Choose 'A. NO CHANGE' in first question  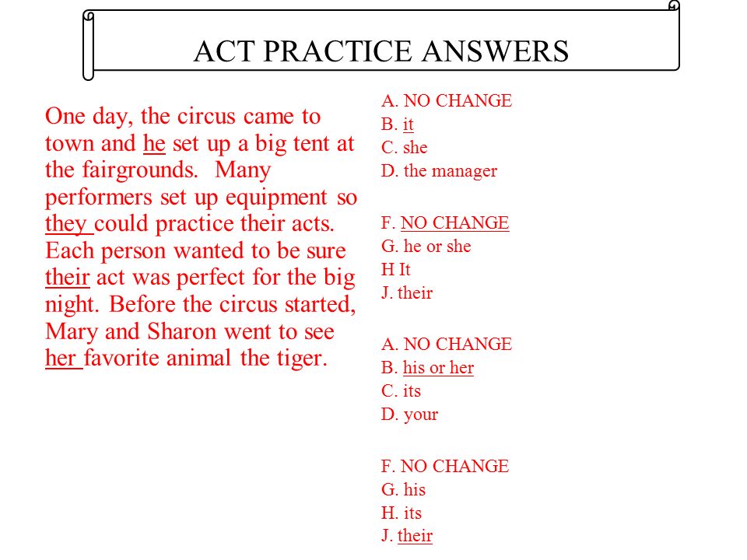click(447, 101)
